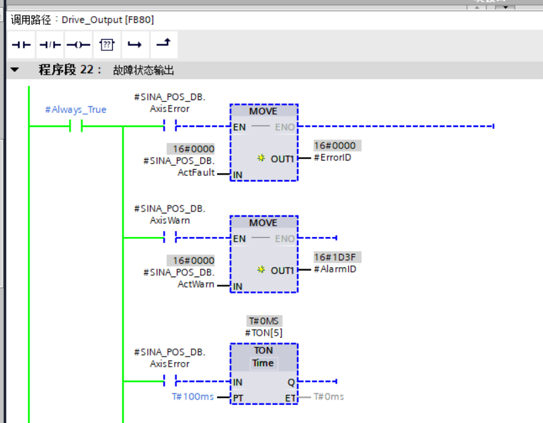Click yellow star beside OUT1 for #AlarmID
This screenshot has width=543, height=423.
coord(261,270)
